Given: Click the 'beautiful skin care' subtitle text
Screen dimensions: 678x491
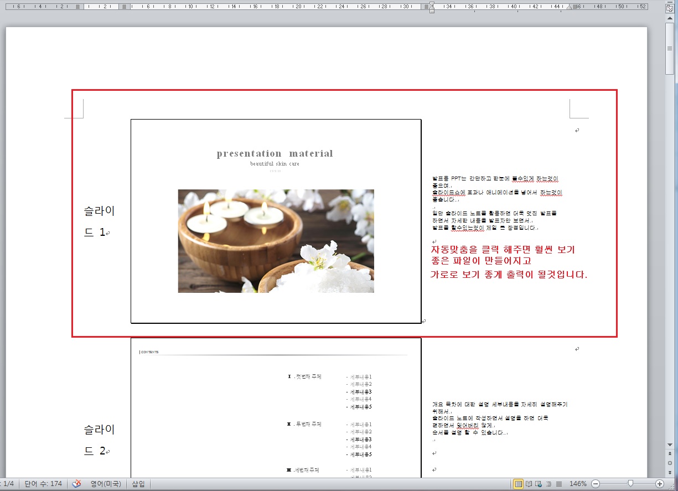Looking at the screenshot, I should [275, 164].
